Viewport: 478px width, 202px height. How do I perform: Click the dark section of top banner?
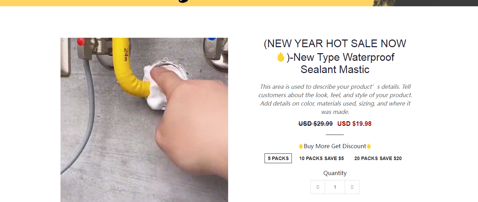pos(437,3)
